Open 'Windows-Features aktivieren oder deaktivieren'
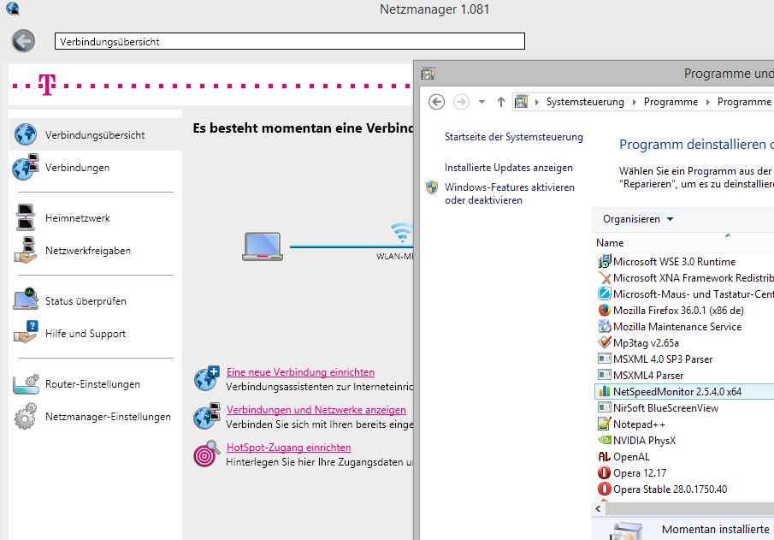The height and width of the screenshot is (540, 774). tap(509, 193)
